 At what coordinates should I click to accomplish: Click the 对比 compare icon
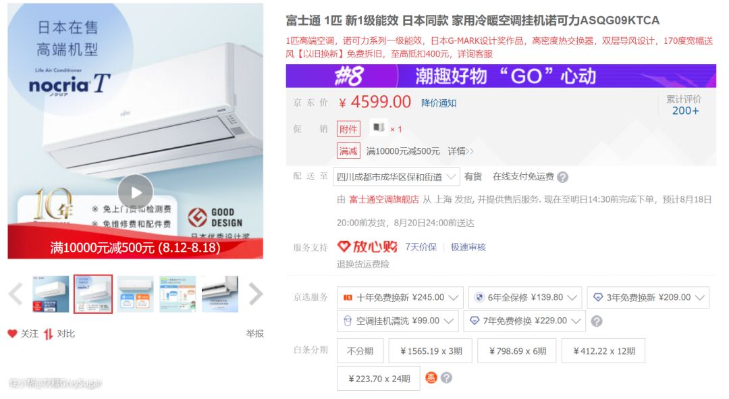click(49, 334)
